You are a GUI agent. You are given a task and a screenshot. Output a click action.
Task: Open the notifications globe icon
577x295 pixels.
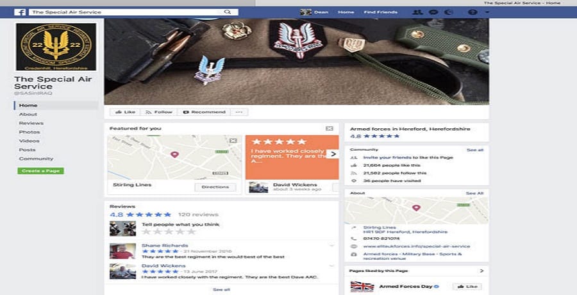(448, 12)
